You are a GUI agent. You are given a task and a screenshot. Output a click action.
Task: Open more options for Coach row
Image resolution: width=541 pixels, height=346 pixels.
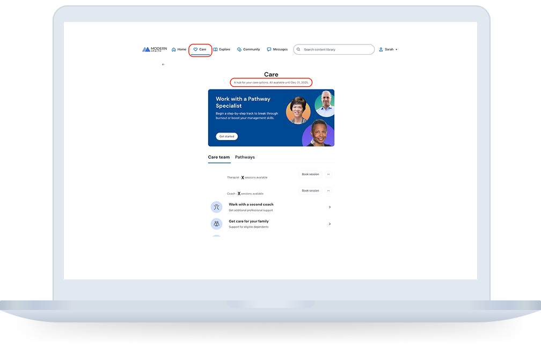pyautogui.click(x=328, y=190)
